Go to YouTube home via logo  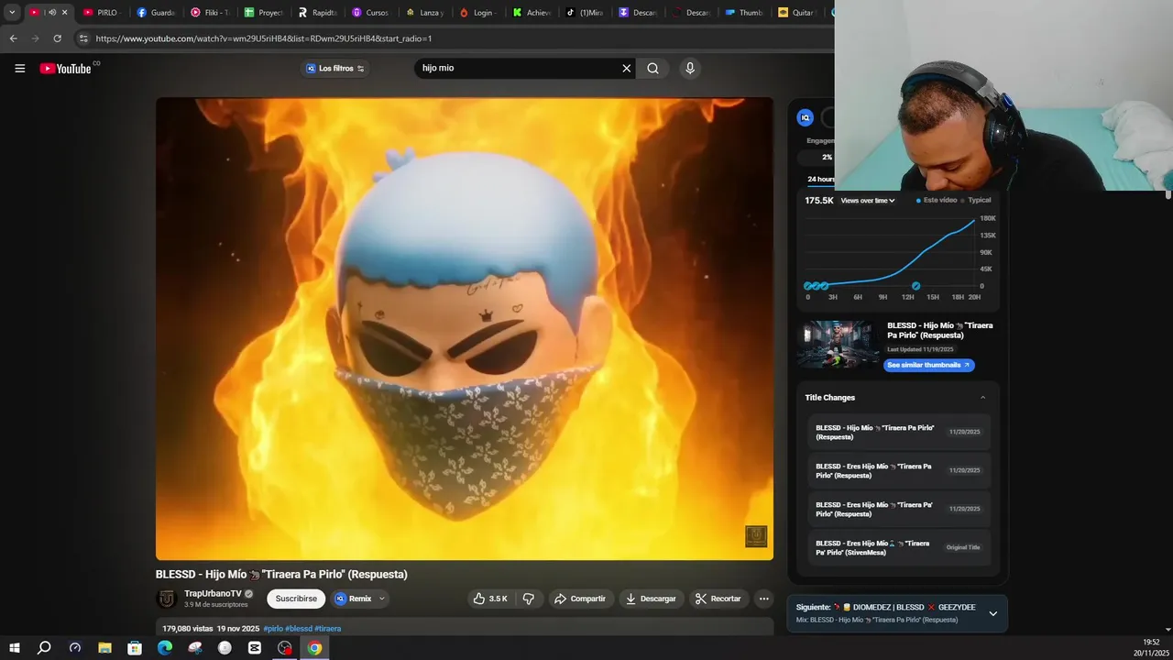[x=65, y=69]
